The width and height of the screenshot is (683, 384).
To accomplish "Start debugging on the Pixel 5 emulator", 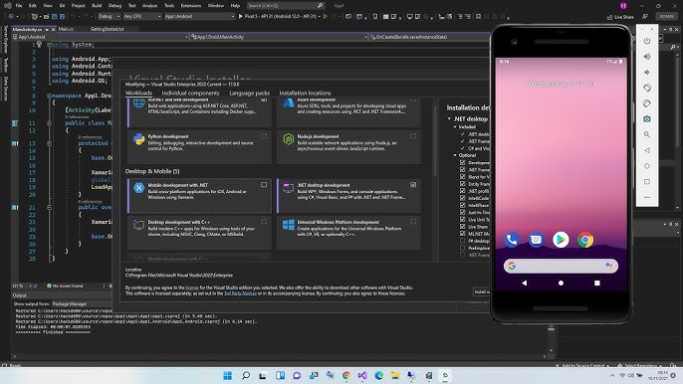I will 279,16.
